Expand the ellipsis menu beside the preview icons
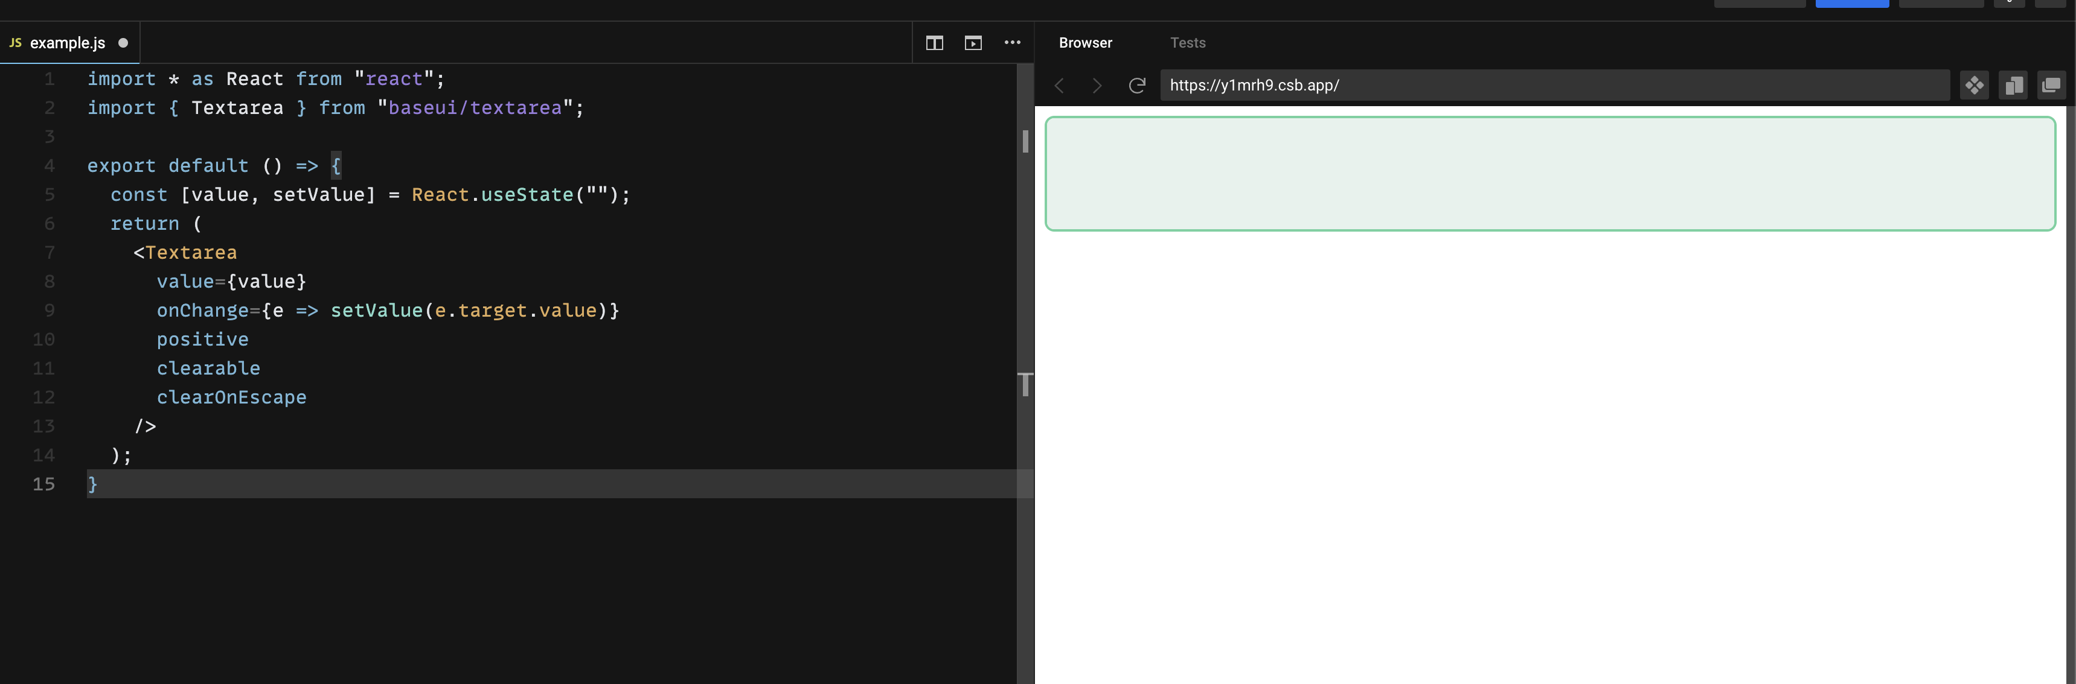Image resolution: width=2076 pixels, height=684 pixels. (x=1013, y=43)
